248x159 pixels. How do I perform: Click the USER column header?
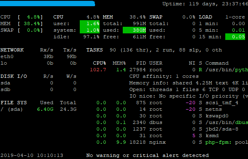point(156,63)
